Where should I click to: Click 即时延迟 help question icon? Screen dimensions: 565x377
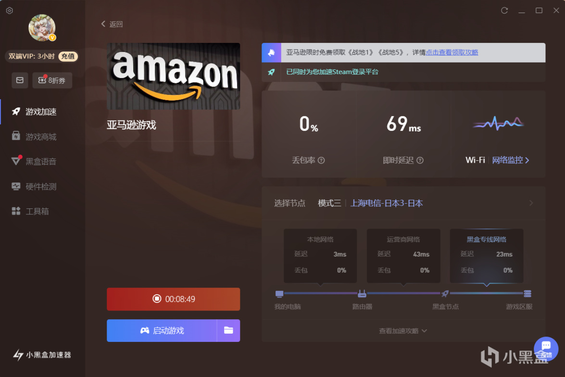click(420, 160)
